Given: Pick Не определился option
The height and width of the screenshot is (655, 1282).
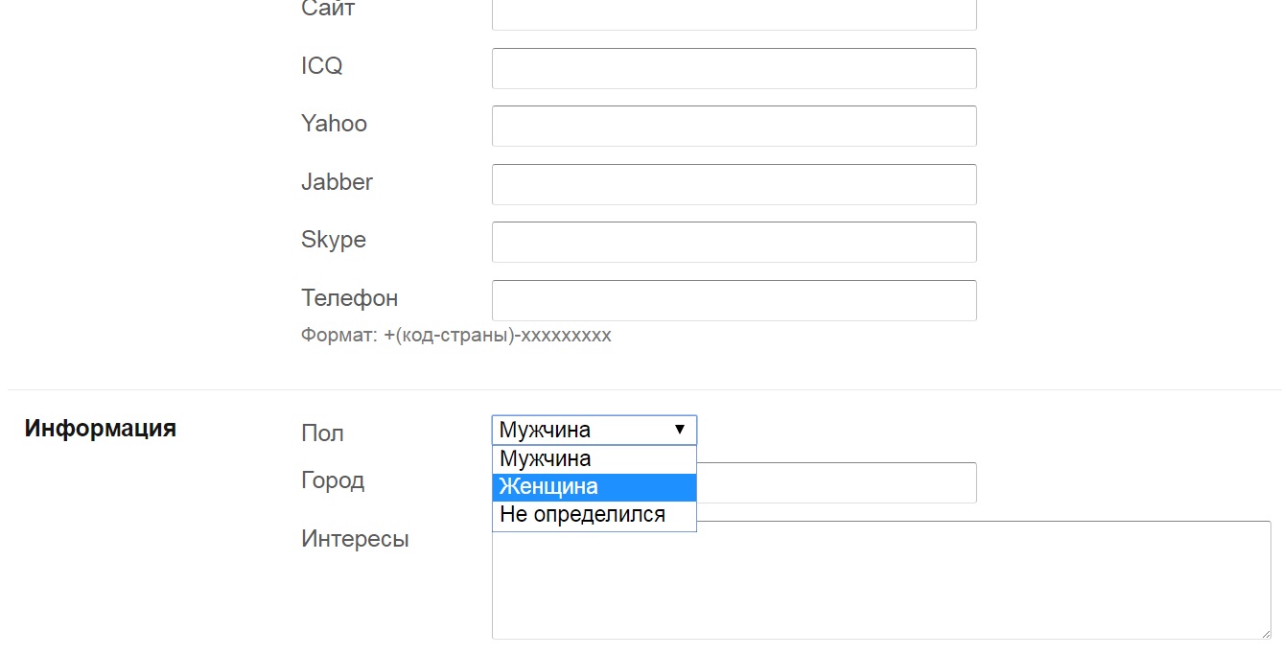Looking at the screenshot, I should [594, 515].
